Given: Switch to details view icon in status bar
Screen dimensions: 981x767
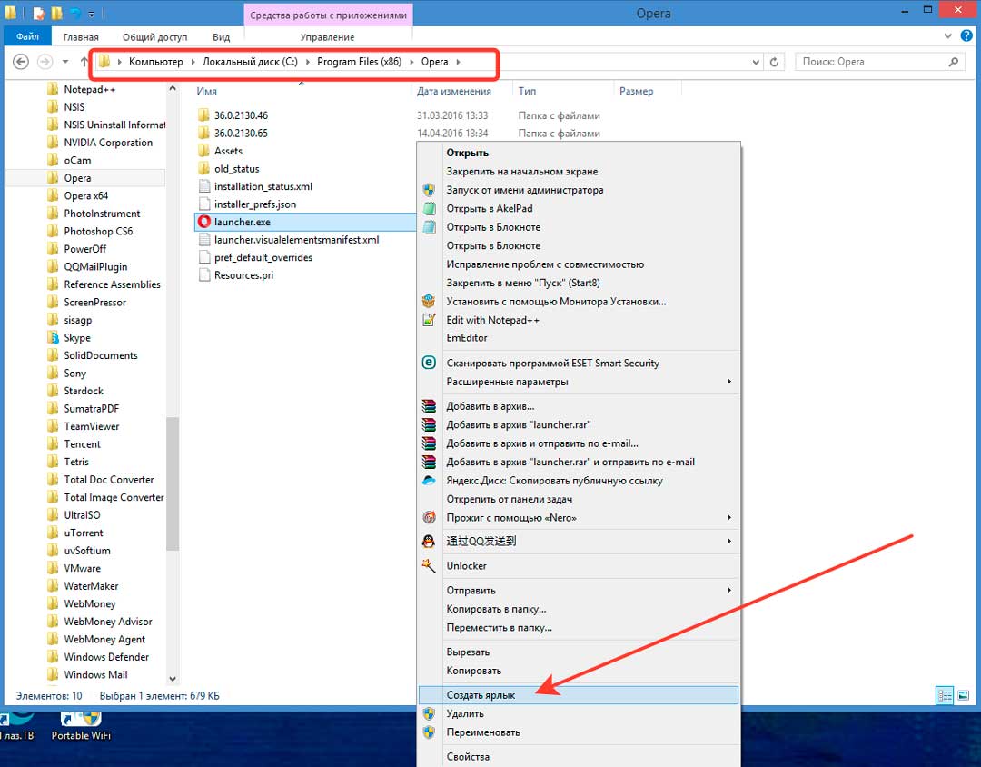Looking at the screenshot, I should point(945,695).
